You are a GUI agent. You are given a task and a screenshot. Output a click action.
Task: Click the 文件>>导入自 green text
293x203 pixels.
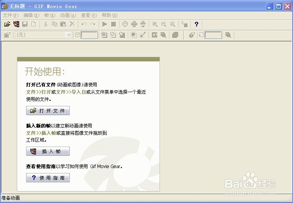(x=71, y=92)
